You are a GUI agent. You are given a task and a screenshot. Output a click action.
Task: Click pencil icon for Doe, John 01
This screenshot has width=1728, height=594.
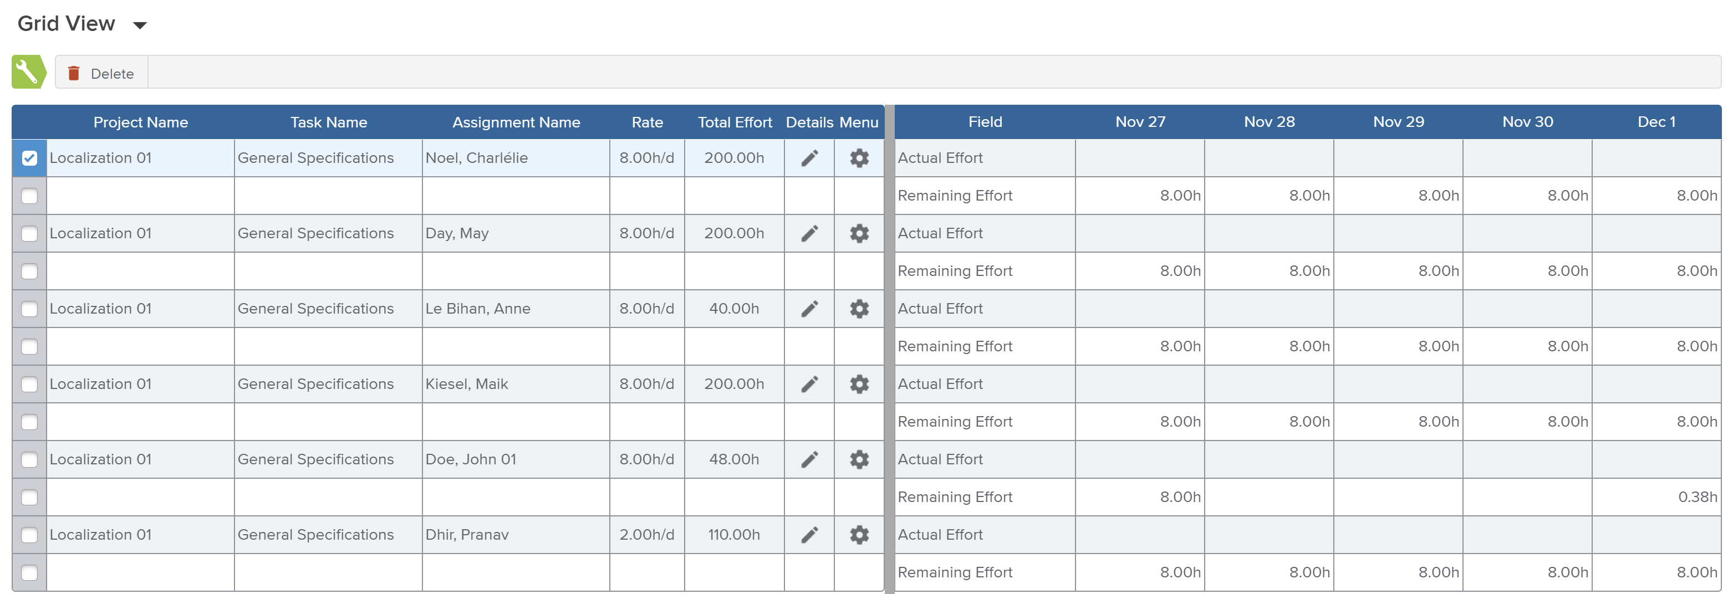click(x=809, y=459)
